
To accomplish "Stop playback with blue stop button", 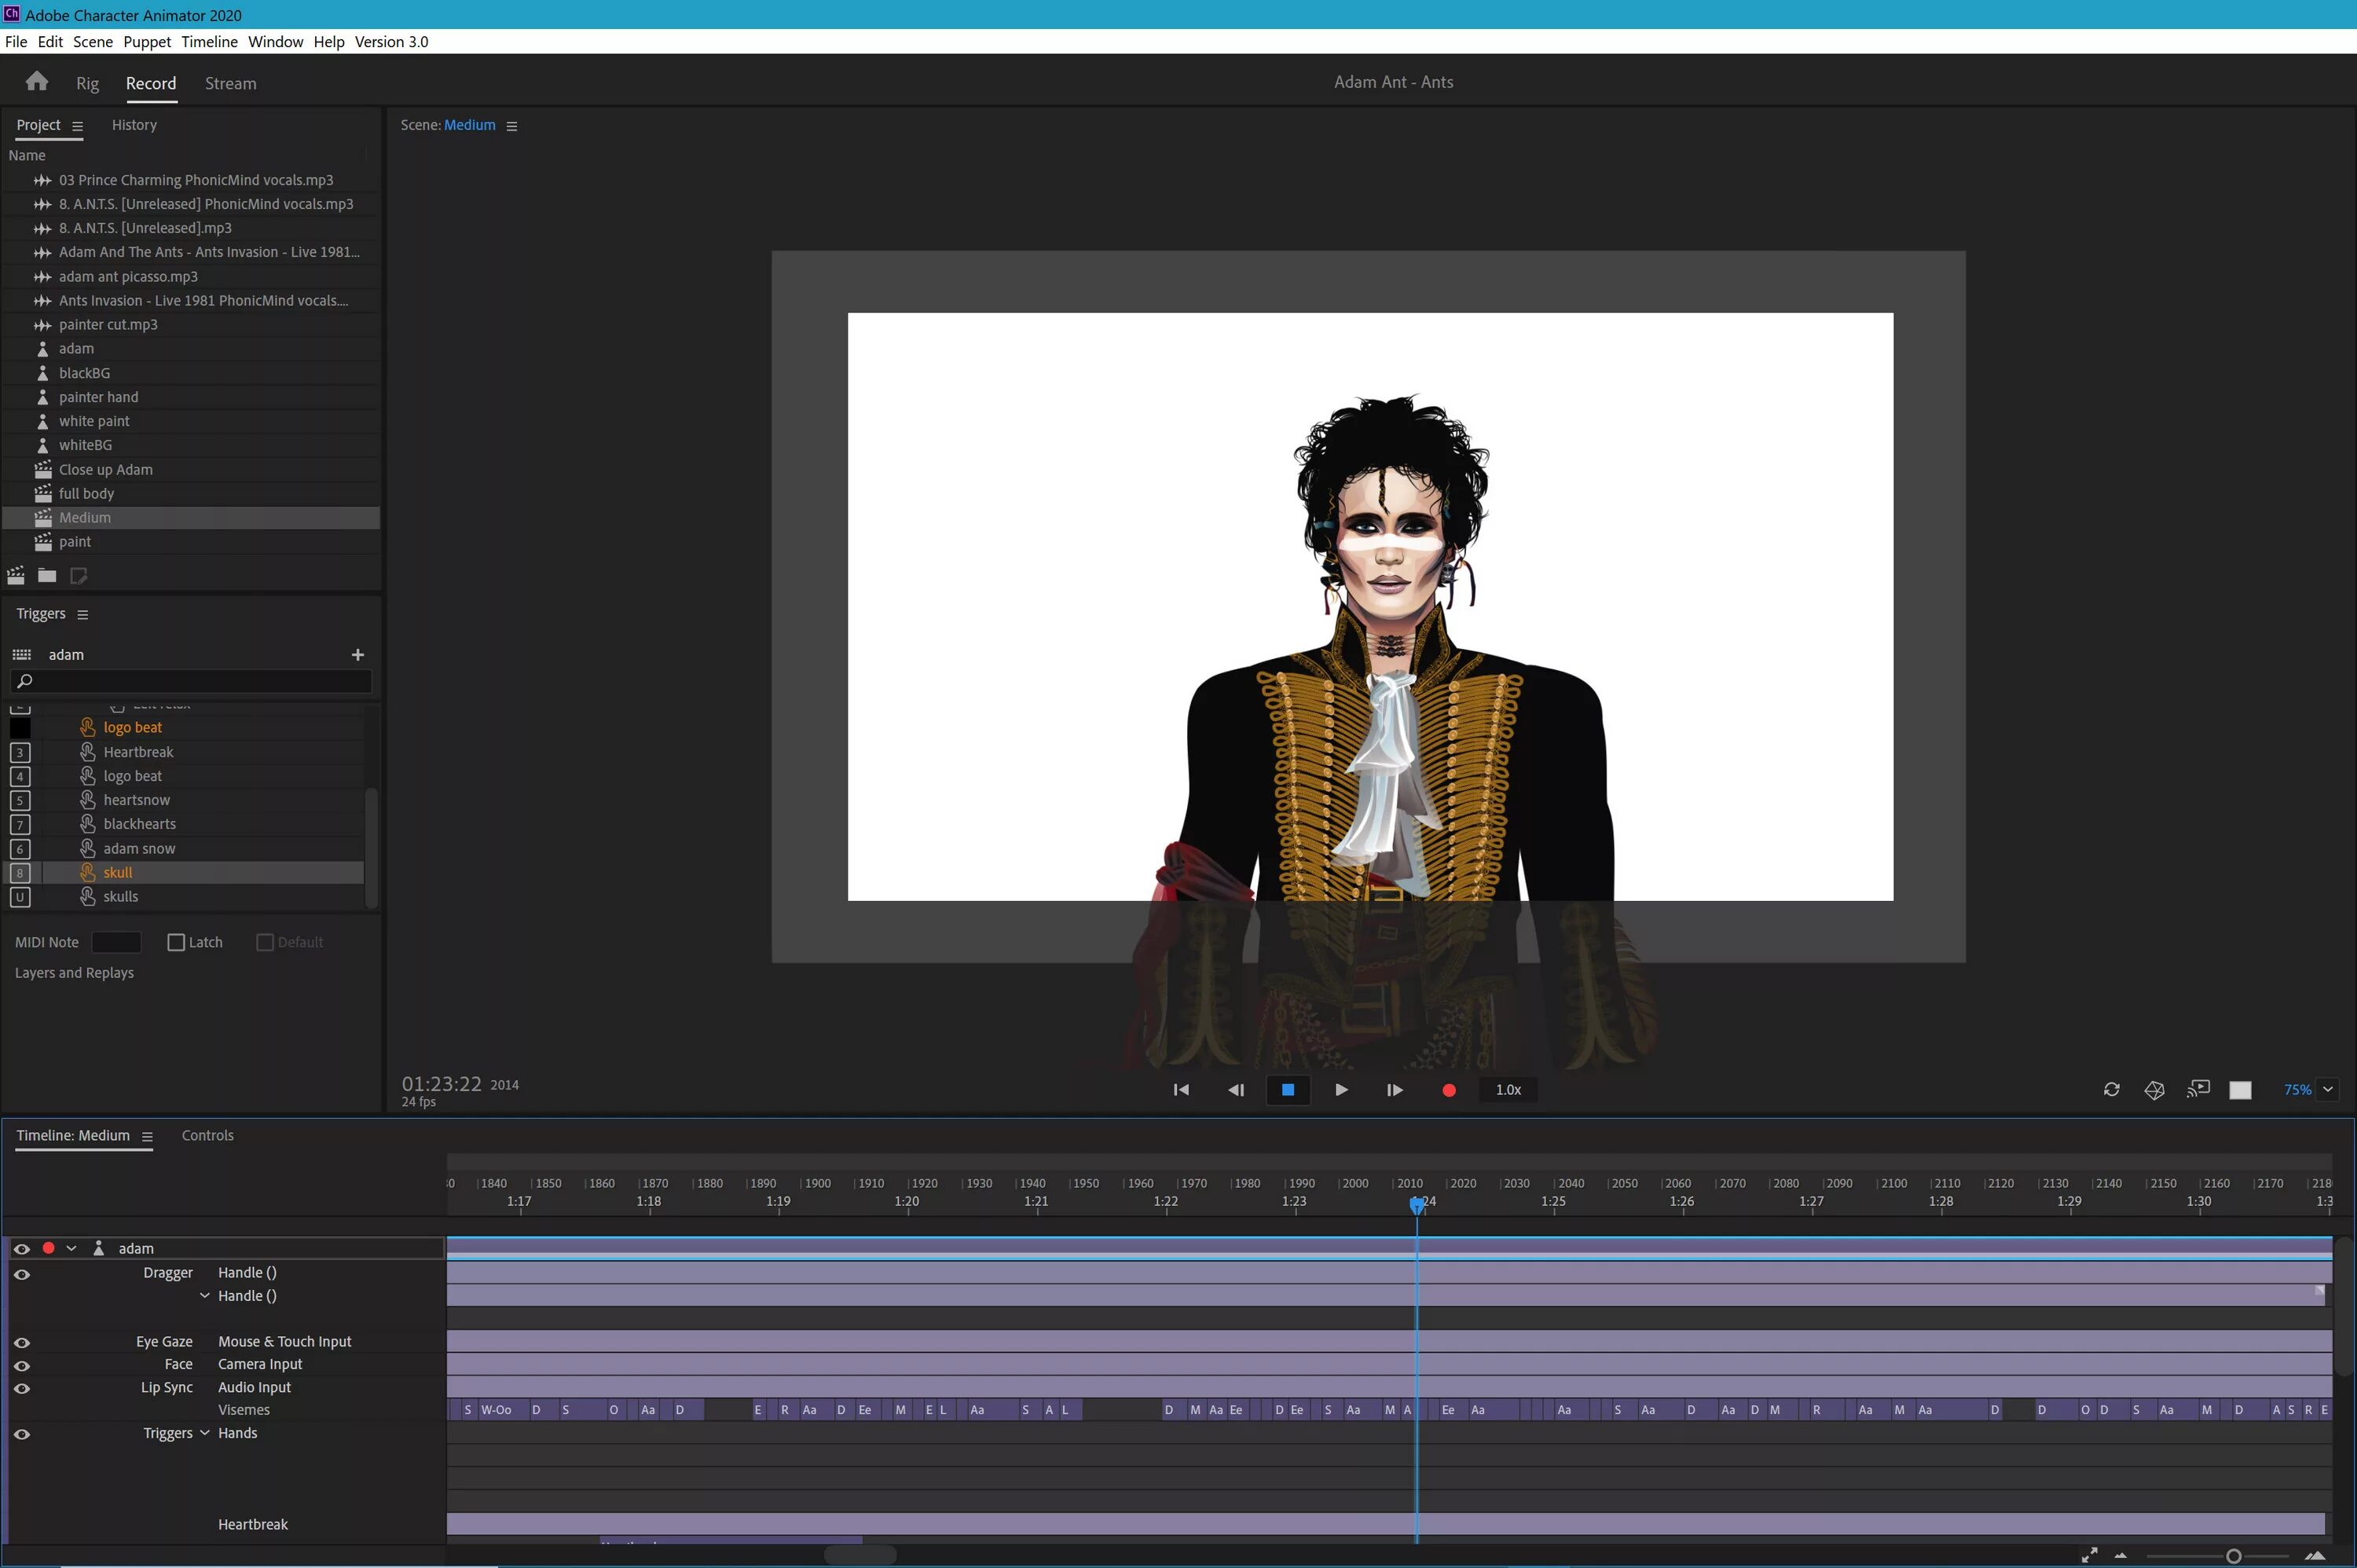I will [1288, 1090].
